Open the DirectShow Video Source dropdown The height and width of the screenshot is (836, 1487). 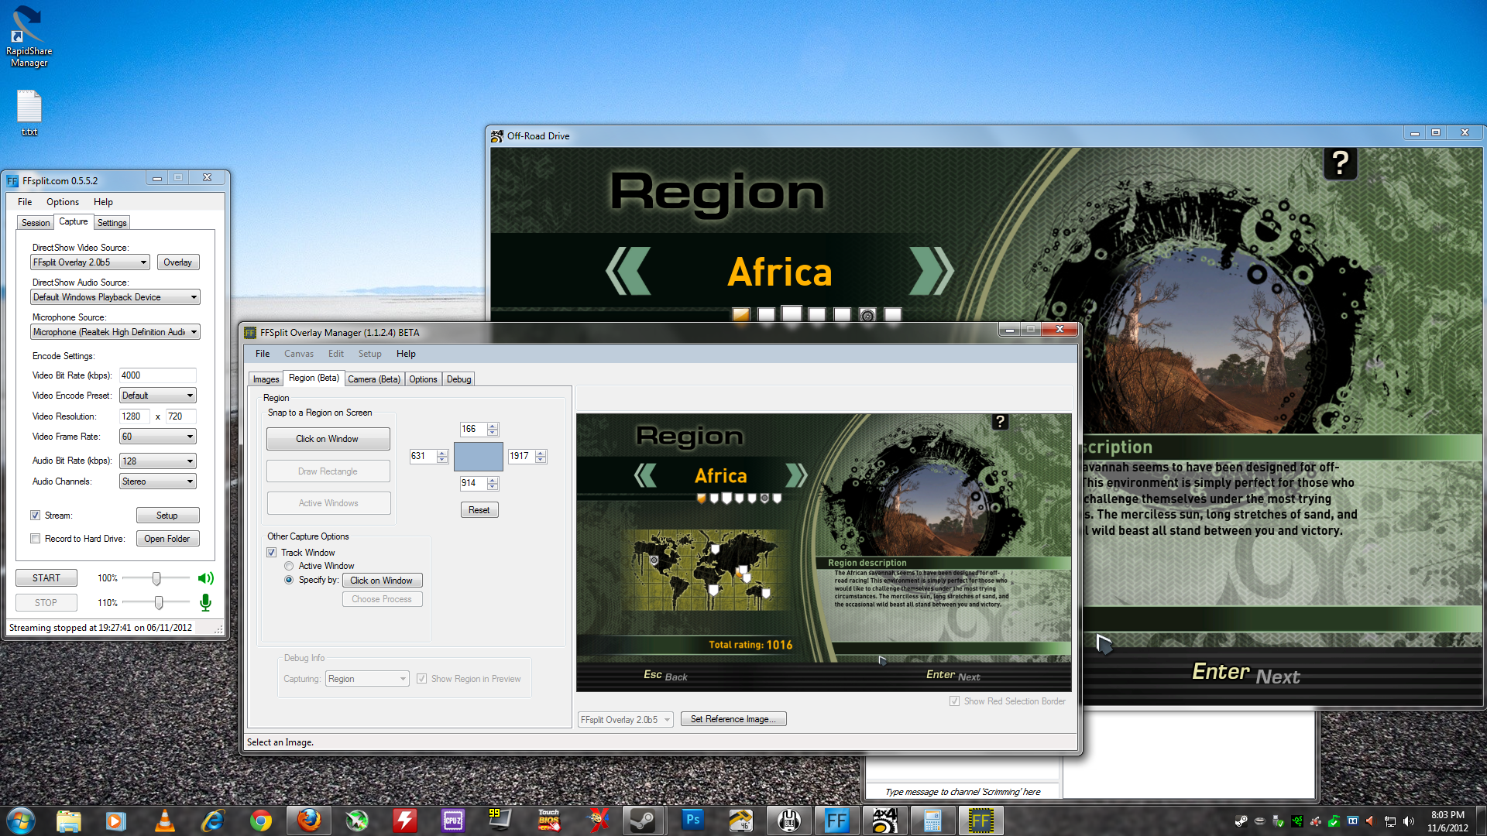[x=90, y=262]
